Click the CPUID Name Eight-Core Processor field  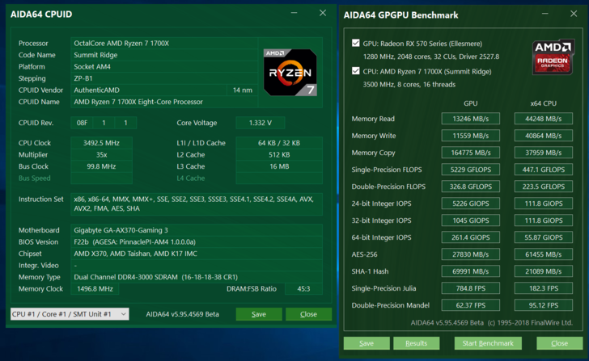coord(164,102)
